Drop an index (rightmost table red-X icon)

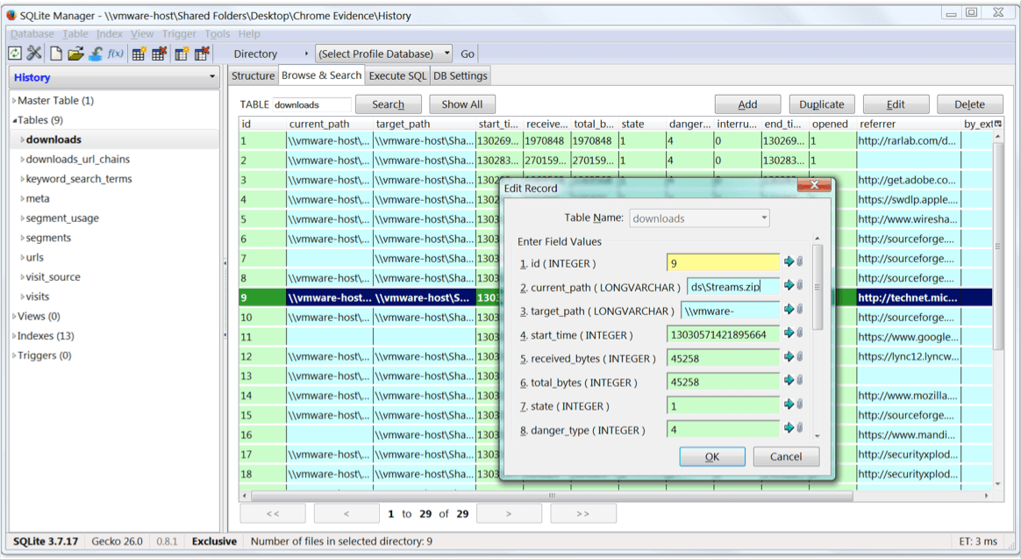point(201,53)
